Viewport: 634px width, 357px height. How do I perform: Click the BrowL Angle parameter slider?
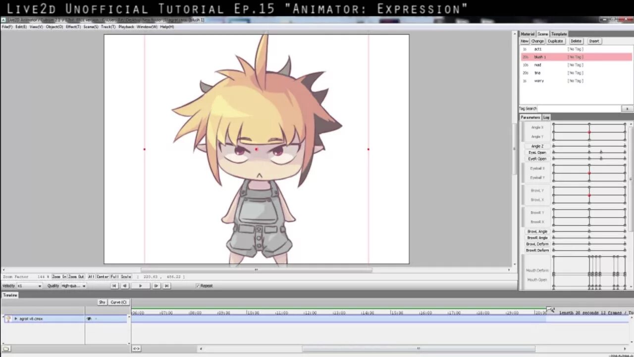coord(589,232)
